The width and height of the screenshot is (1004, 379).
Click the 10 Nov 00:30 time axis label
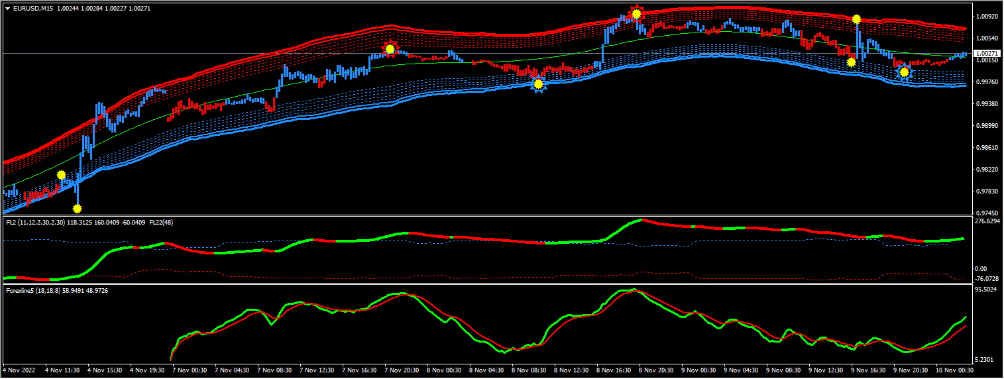[x=956, y=370]
